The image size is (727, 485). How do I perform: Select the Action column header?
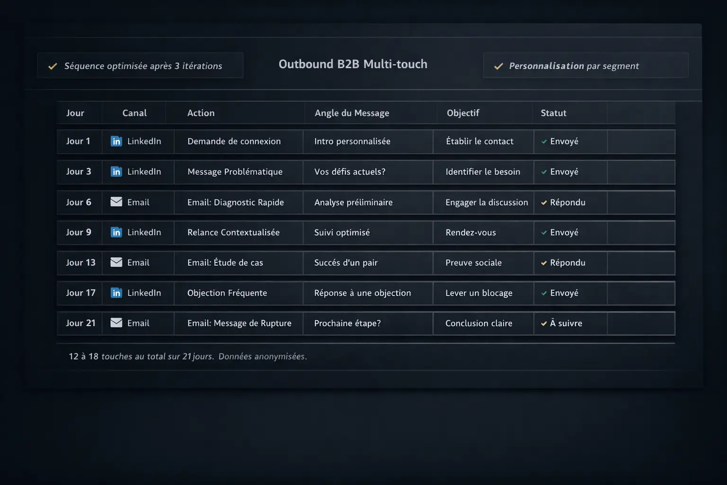pyautogui.click(x=201, y=113)
